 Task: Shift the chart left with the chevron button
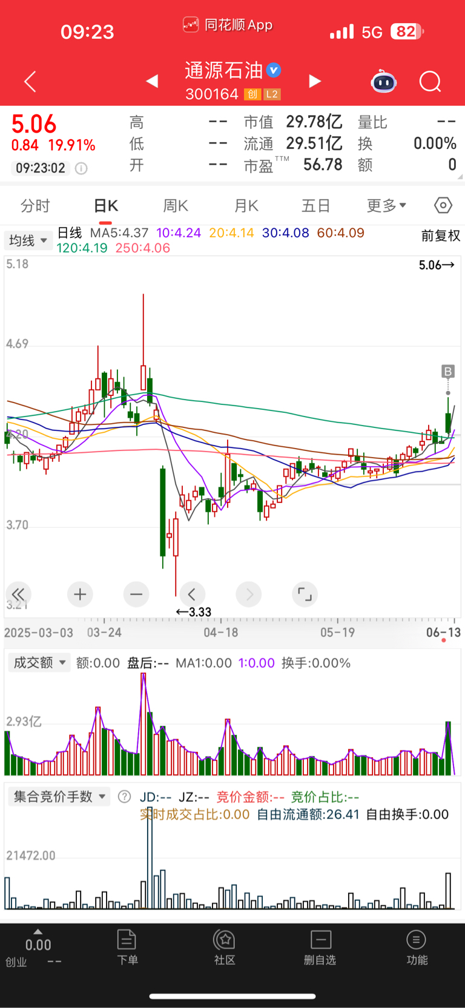[x=192, y=595]
